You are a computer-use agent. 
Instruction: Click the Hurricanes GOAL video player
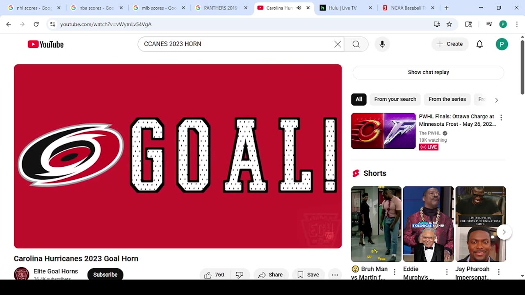[x=178, y=156]
